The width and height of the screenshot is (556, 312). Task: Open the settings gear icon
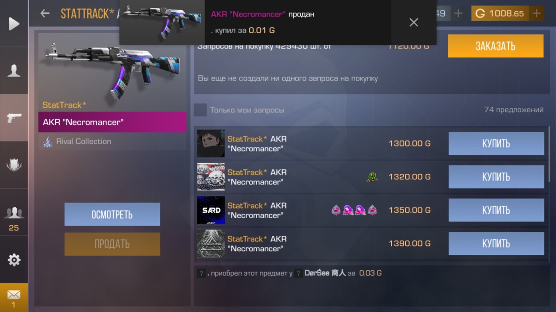click(x=14, y=260)
